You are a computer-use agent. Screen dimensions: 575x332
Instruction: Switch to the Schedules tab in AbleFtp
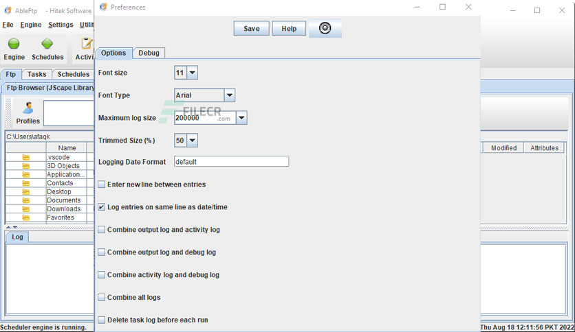(74, 74)
